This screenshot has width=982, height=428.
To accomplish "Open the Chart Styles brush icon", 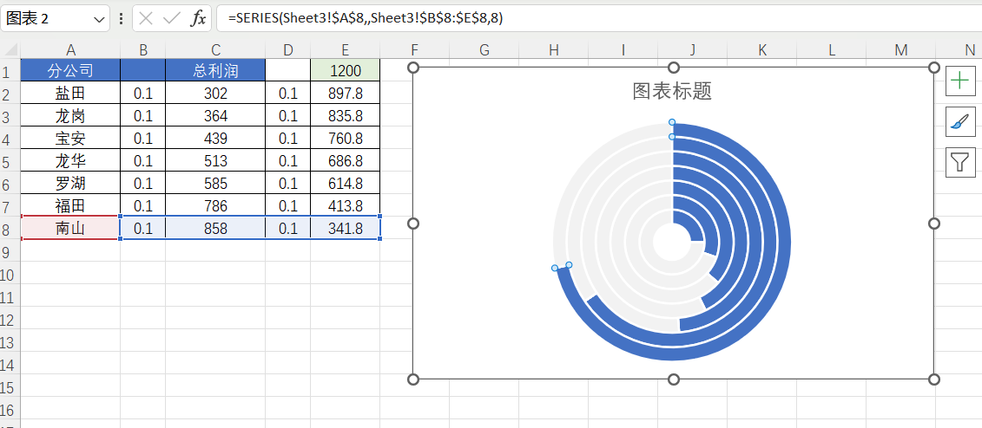I will pos(959,121).
